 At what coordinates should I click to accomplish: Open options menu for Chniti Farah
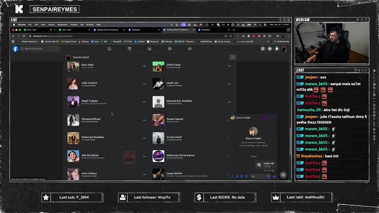pyautogui.click(x=229, y=66)
